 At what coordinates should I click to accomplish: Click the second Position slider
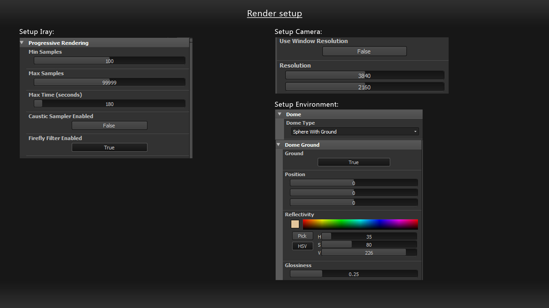point(354,193)
